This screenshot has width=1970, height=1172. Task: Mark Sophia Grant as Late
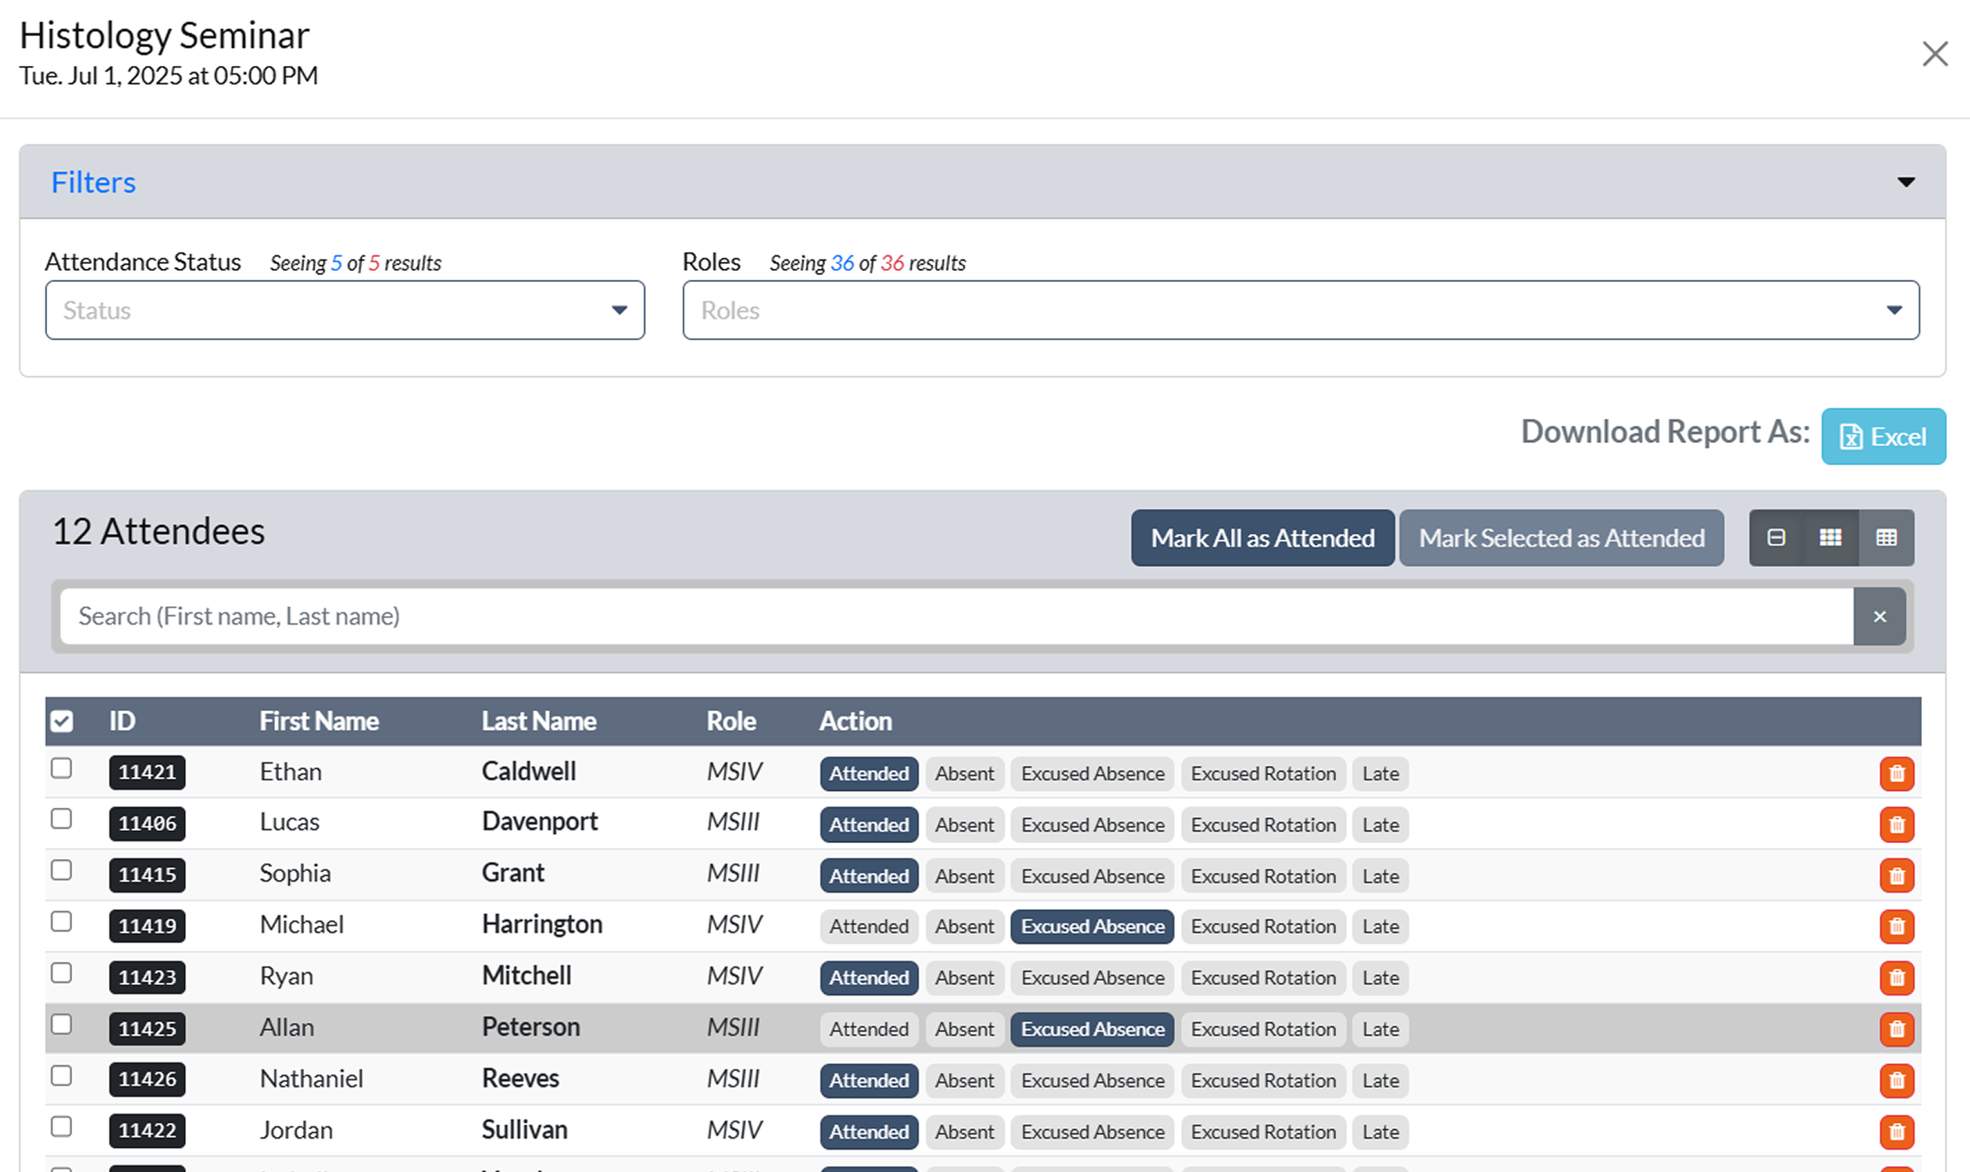tap(1380, 876)
